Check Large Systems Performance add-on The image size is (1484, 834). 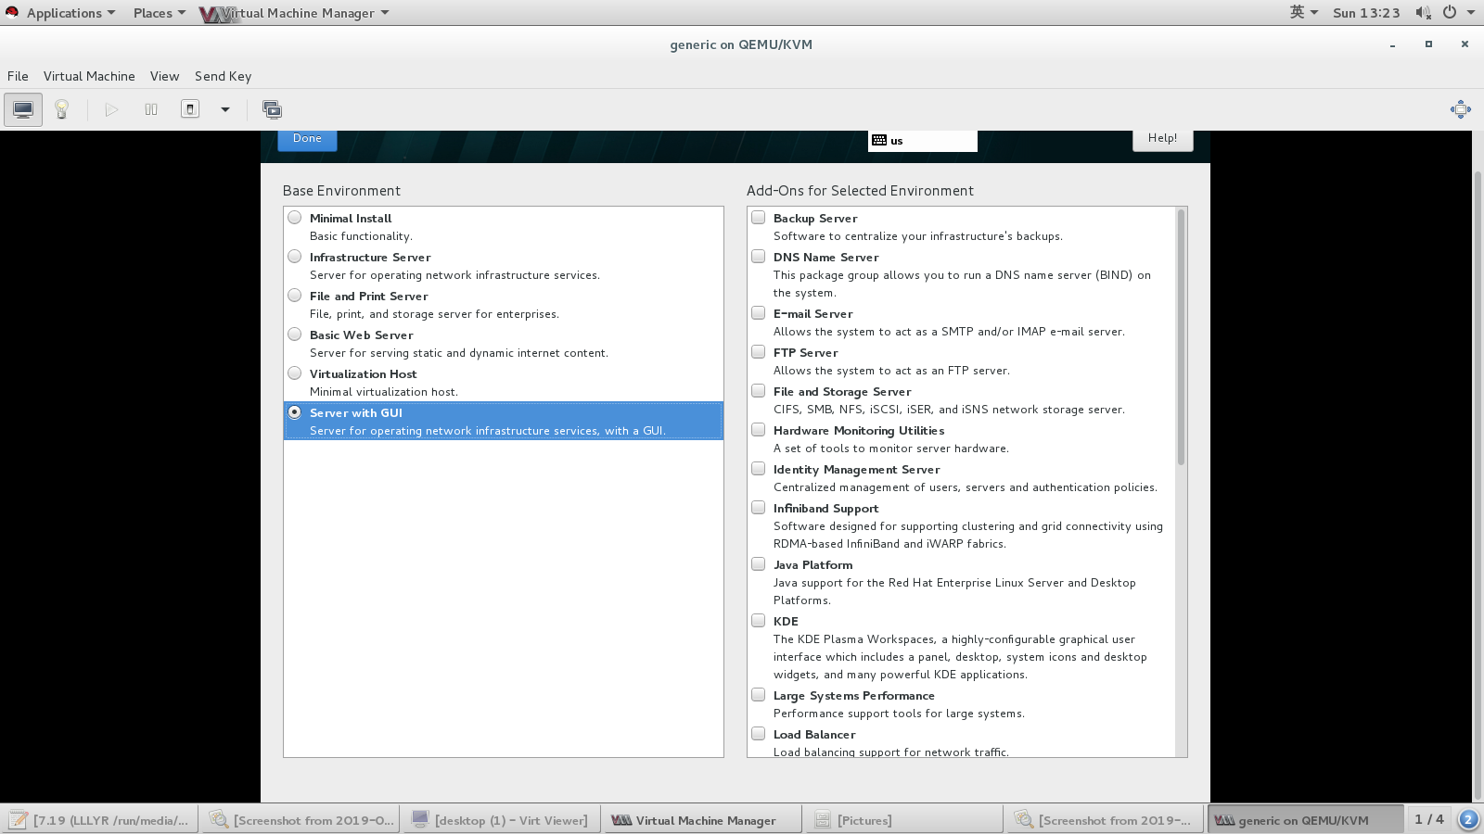pos(758,695)
